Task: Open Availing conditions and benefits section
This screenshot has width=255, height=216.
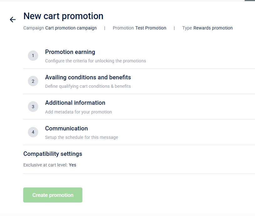Action: (88, 77)
